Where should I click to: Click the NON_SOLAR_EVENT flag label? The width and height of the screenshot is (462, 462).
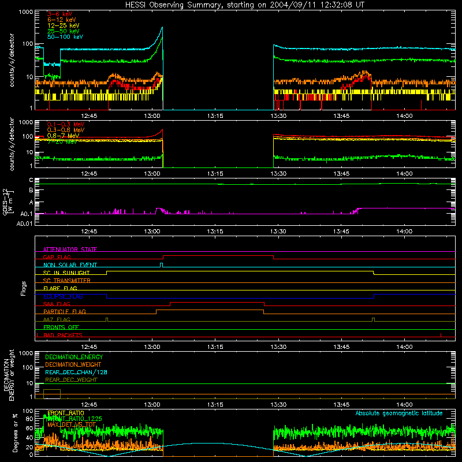[x=70, y=265]
